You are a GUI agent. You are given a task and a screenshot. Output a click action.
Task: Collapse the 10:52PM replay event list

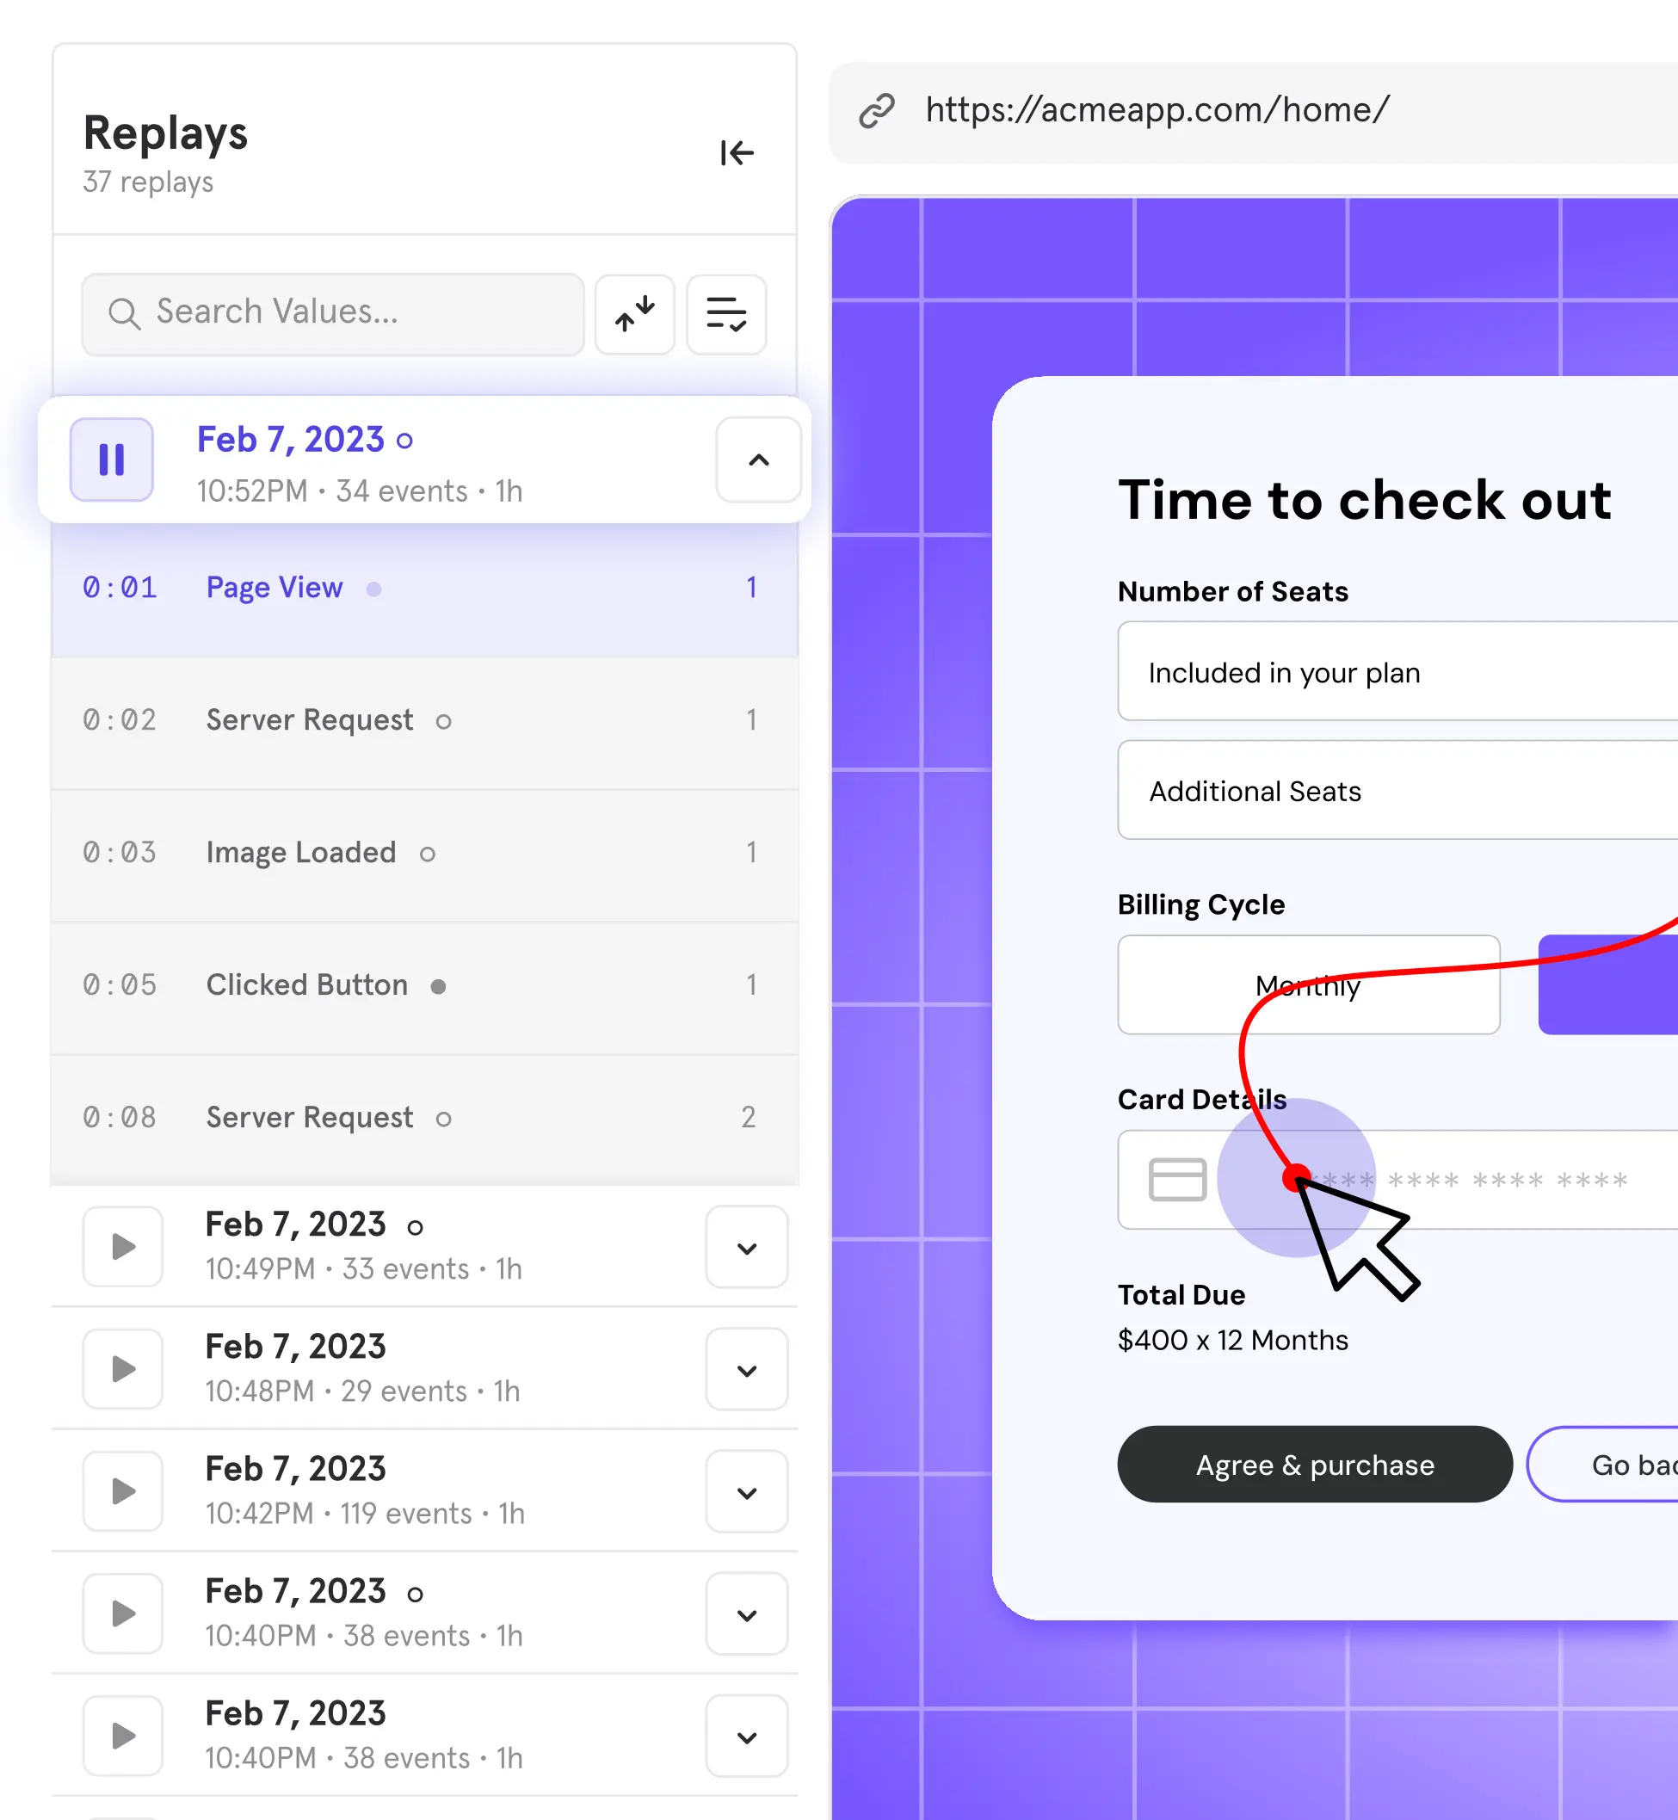pyautogui.click(x=758, y=460)
